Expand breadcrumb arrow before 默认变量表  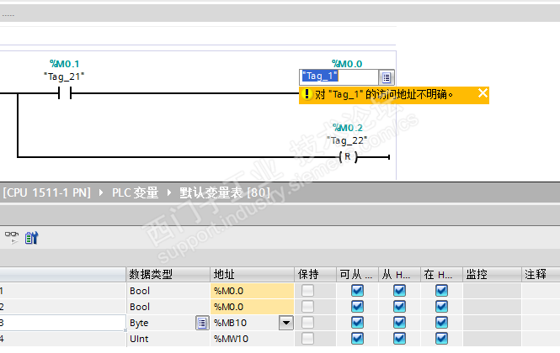coord(169,193)
